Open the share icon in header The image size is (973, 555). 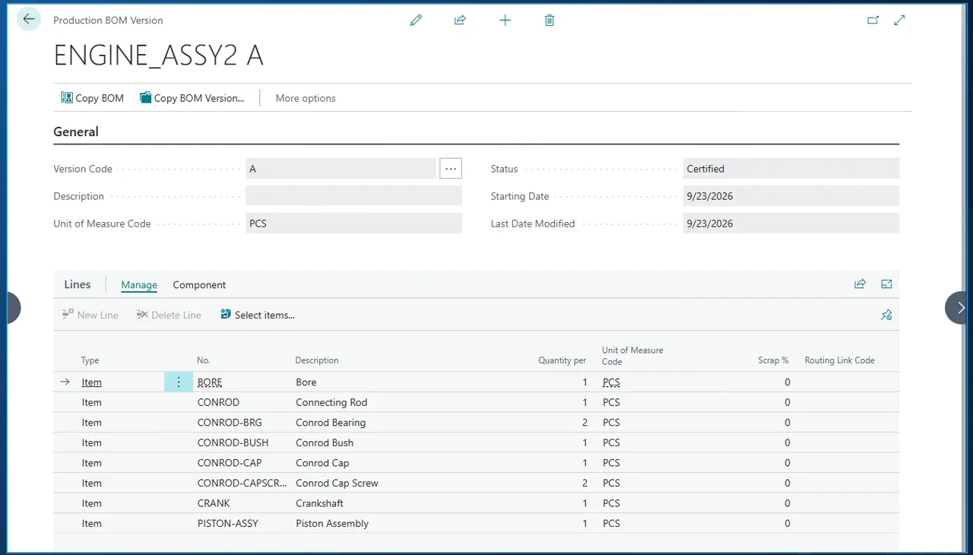pos(460,21)
